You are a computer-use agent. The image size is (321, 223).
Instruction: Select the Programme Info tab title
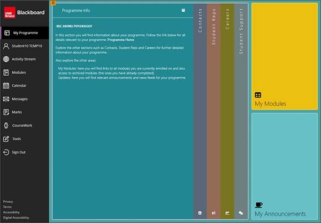point(76,11)
